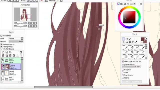The height and width of the screenshot is (90, 160).
Task: Choose the AirBrush tool
Action: 136,47
